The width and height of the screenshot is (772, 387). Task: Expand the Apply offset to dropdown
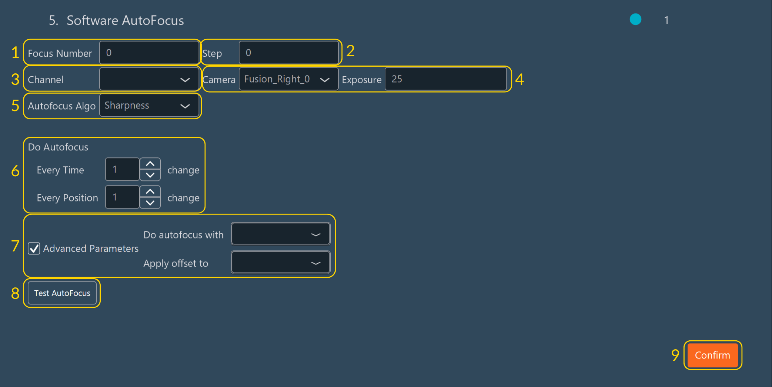(x=280, y=263)
